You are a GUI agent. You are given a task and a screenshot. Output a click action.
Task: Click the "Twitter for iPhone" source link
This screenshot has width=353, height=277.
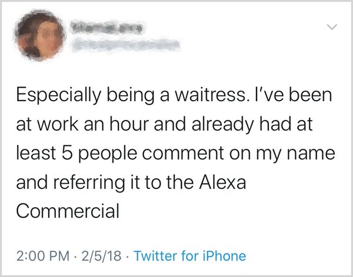(190, 256)
